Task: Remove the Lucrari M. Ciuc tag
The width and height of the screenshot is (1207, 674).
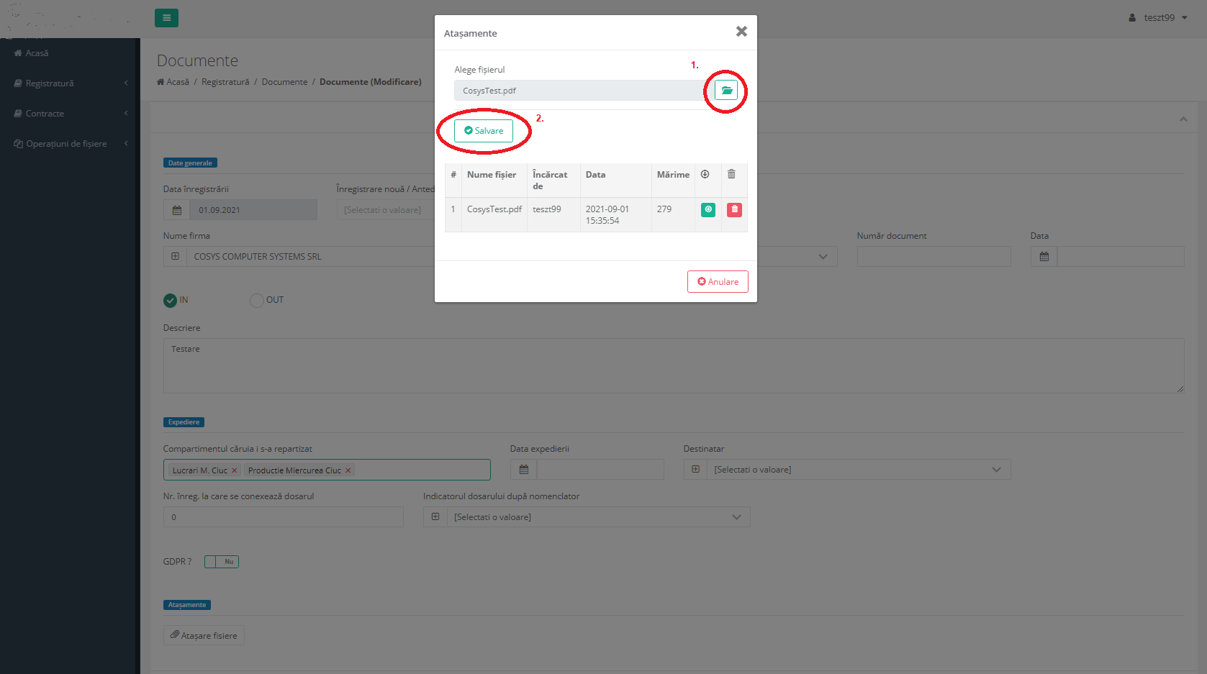Action: tap(234, 470)
